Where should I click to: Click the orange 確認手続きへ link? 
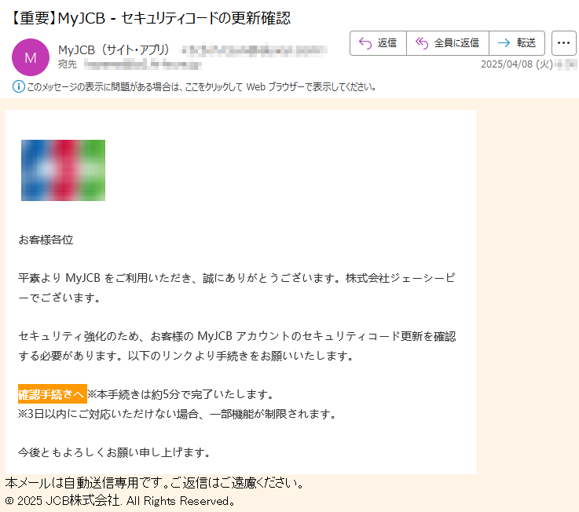(53, 394)
